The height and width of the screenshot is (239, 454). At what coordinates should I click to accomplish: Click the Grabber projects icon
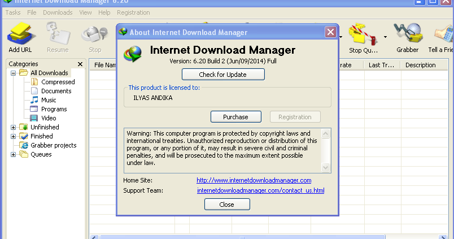pos(24,145)
